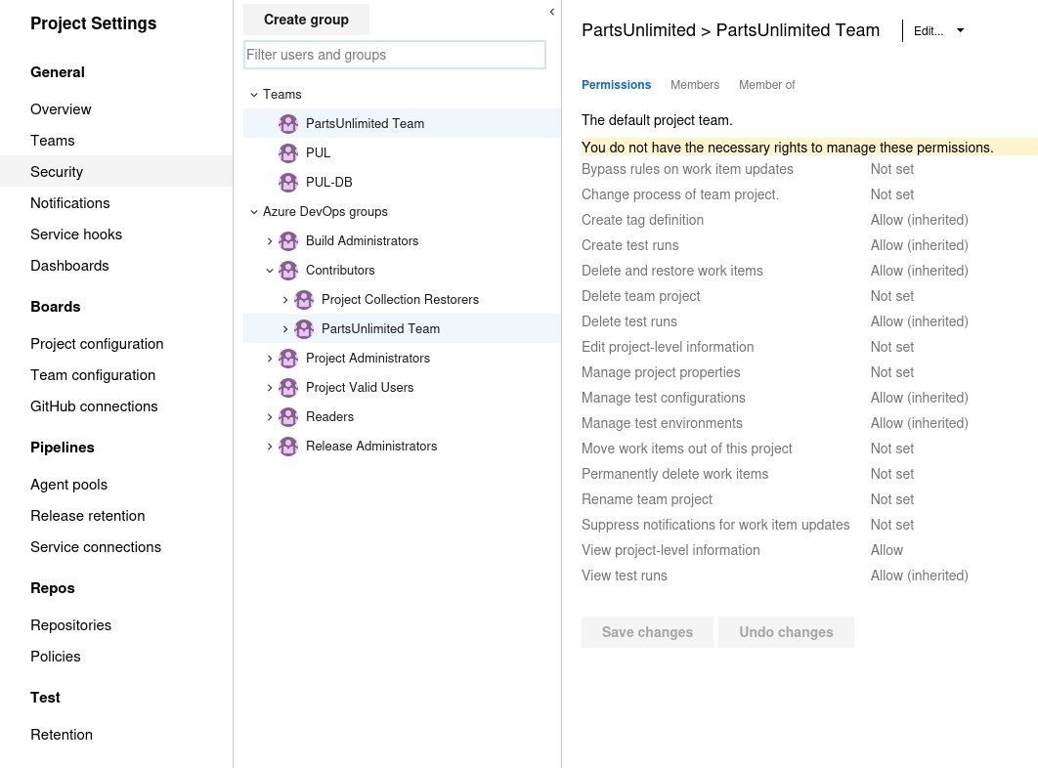Click 'Delete team project' permission label
1038x768 pixels.
pyautogui.click(x=641, y=296)
